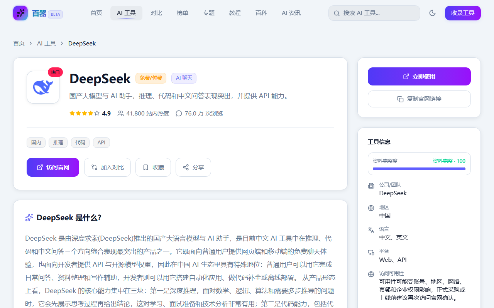Click the DeepSeek whale logo
494x308 pixels.
point(43,87)
